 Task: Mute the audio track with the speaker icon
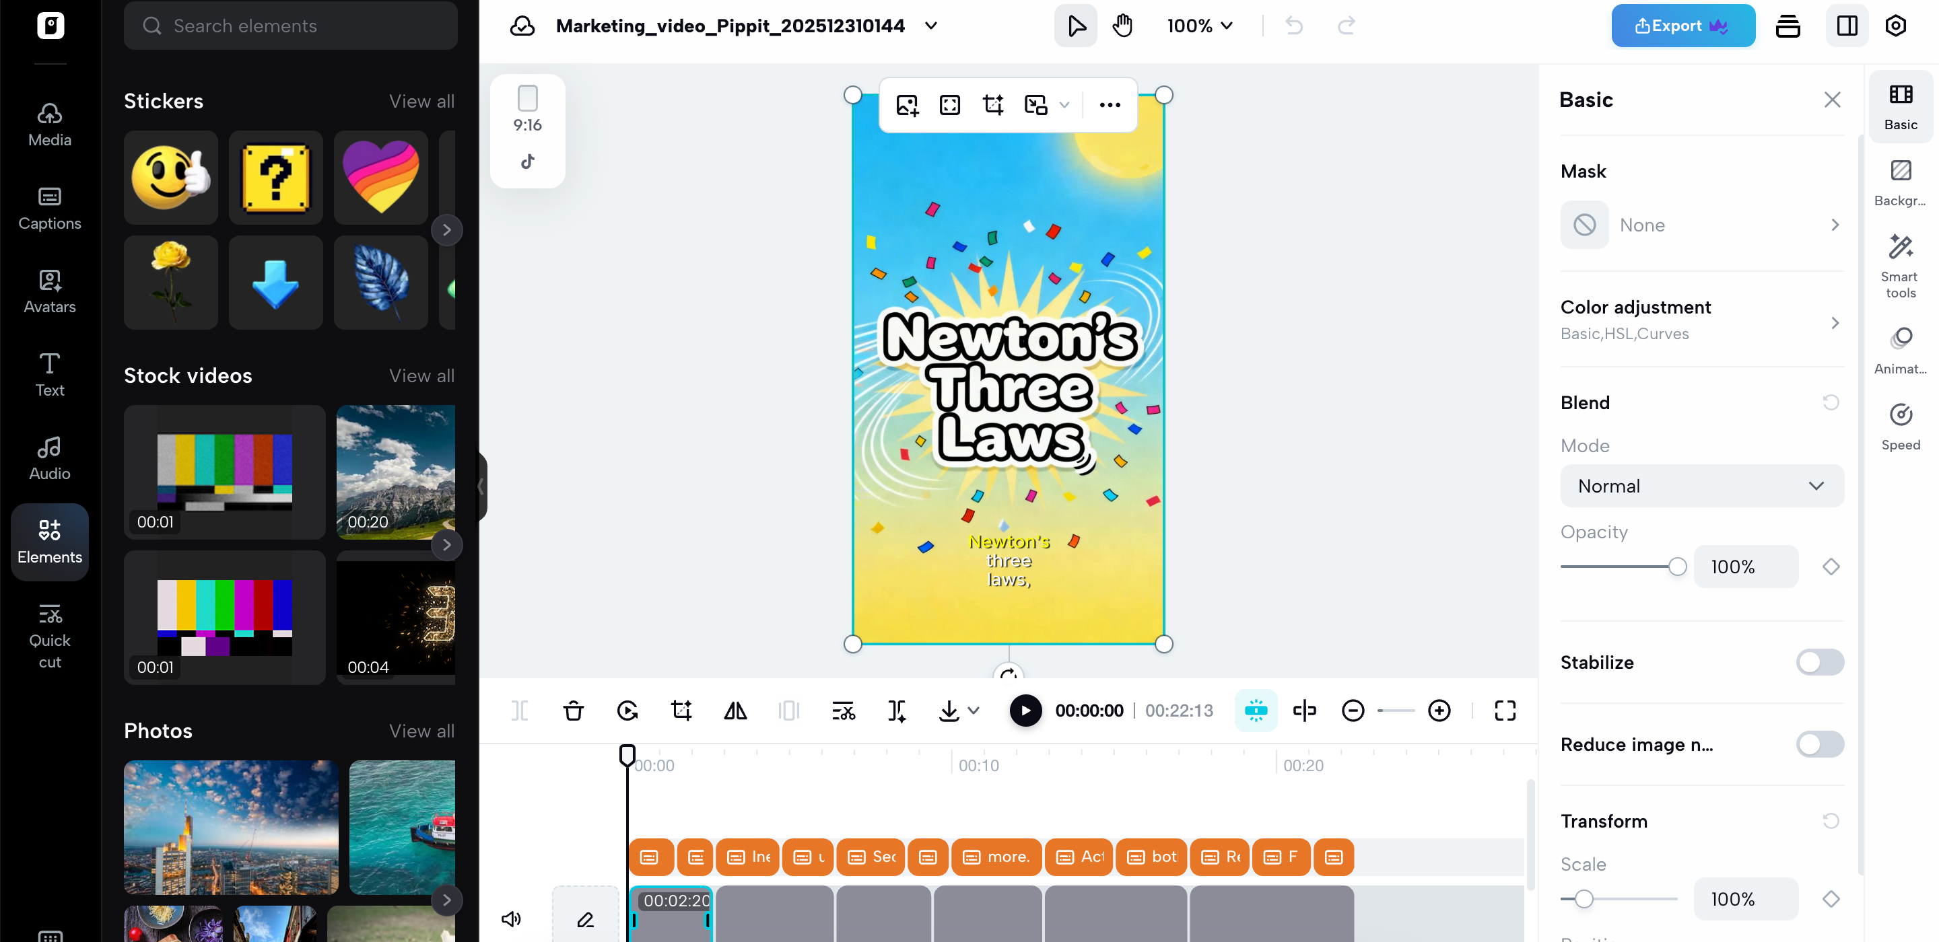[x=512, y=918]
